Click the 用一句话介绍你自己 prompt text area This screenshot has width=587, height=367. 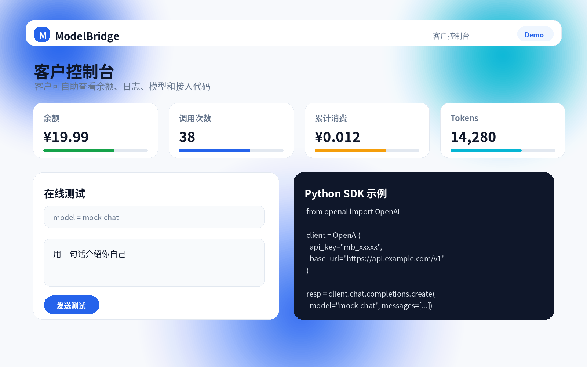click(154, 262)
